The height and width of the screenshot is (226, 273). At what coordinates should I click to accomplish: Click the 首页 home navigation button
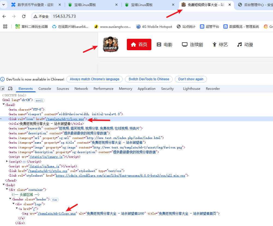pos(139,44)
